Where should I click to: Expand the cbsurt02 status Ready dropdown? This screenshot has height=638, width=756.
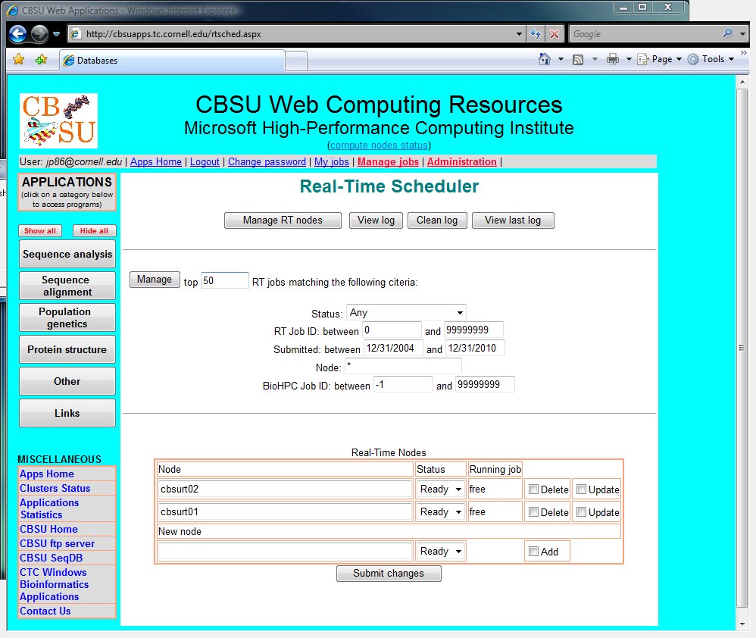tap(441, 489)
